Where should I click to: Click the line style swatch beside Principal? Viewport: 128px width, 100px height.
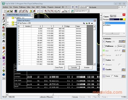click(121, 19)
